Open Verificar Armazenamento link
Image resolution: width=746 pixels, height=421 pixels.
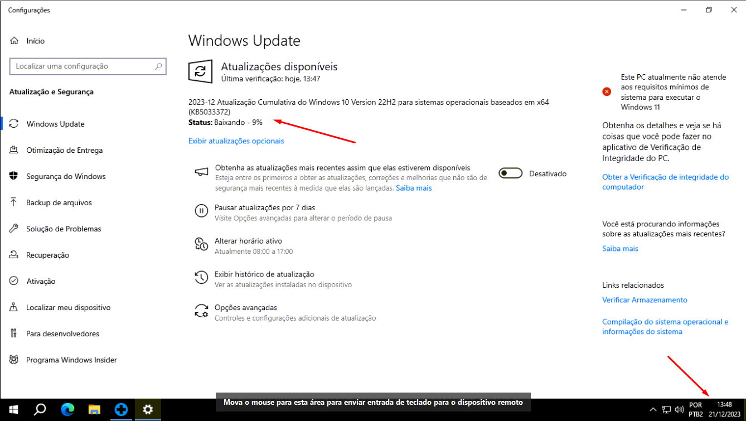645,300
